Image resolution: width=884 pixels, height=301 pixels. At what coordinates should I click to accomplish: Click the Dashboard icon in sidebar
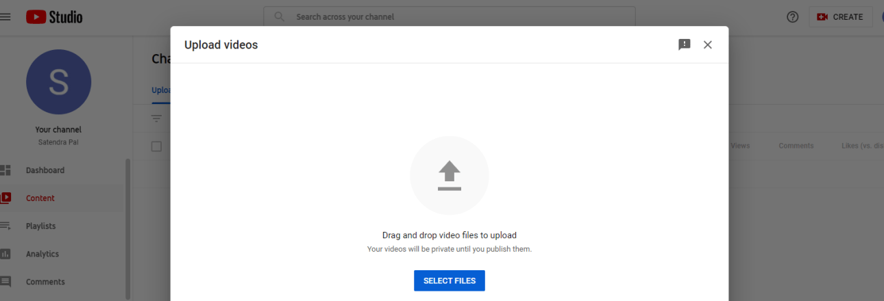point(6,170)
